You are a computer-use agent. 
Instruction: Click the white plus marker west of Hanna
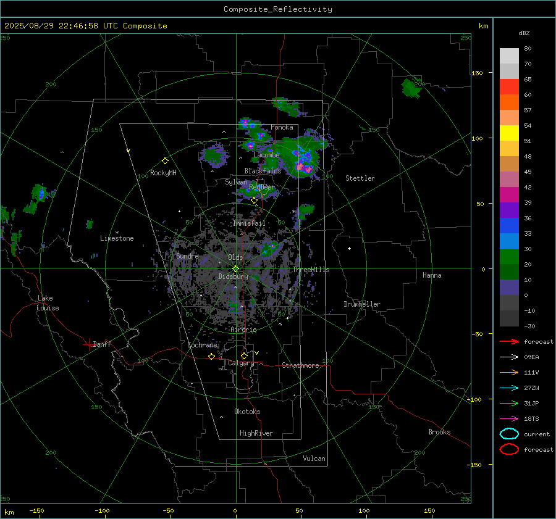point(349,248)
